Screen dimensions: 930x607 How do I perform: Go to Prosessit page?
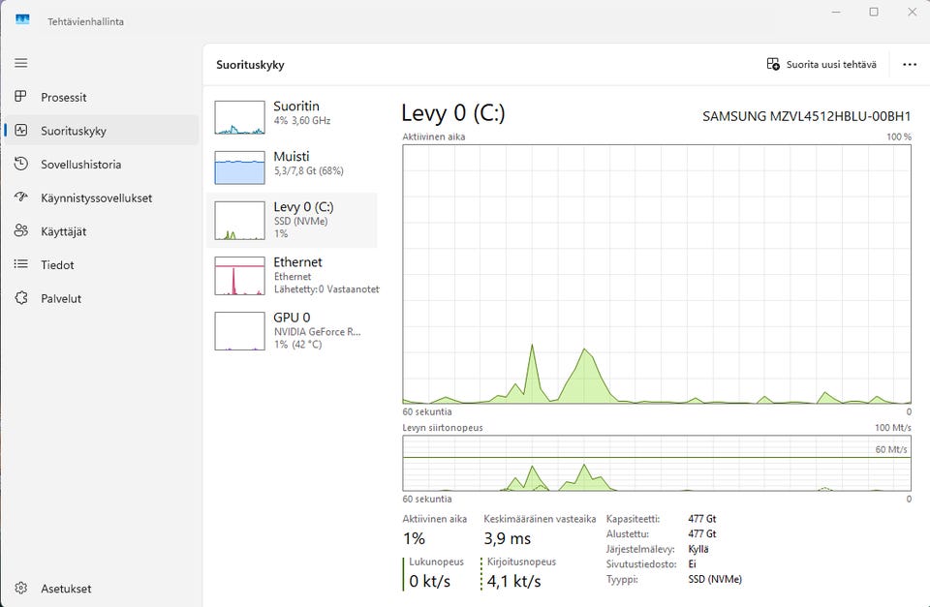(x=102, y=97)
